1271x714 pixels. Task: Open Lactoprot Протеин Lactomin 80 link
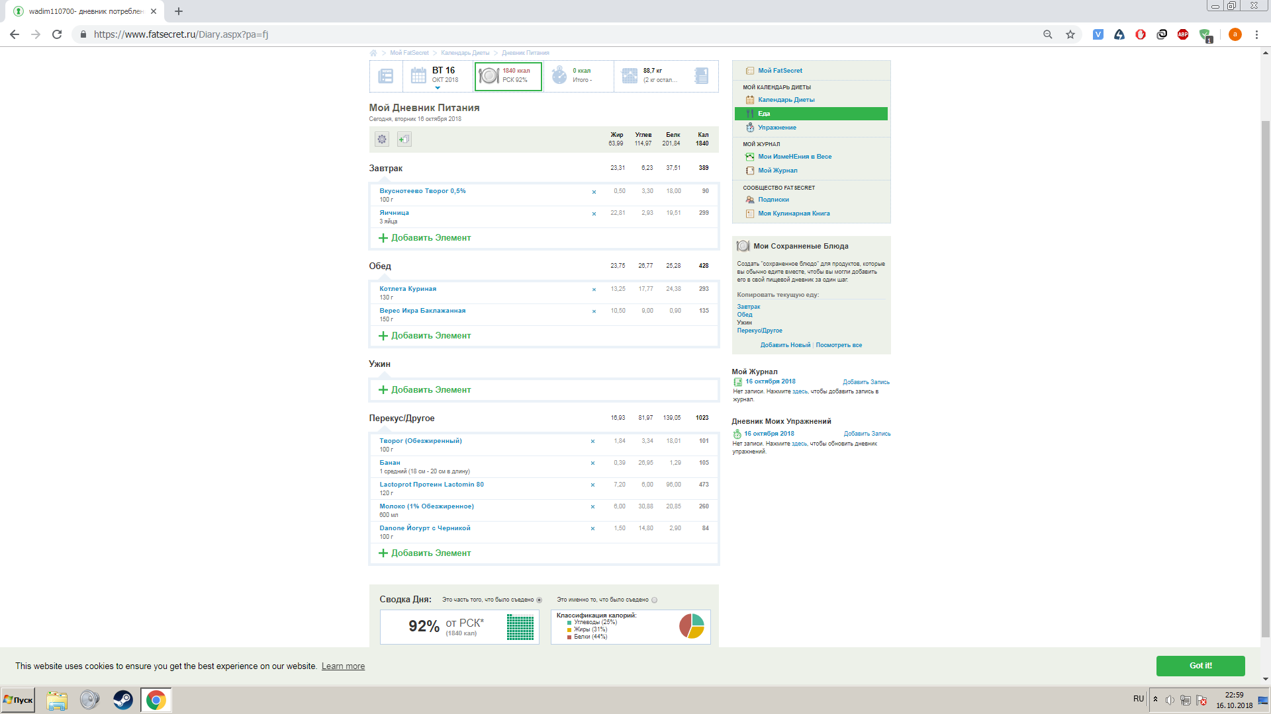pos(431,485)
